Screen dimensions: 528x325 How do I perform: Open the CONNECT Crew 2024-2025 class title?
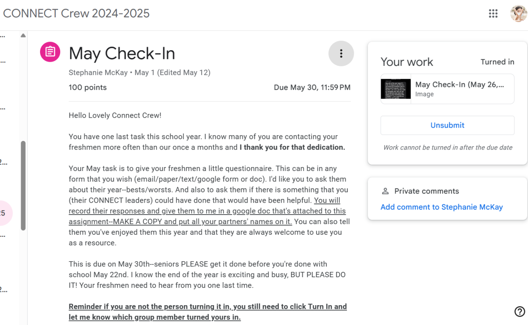tap(76, 14)
